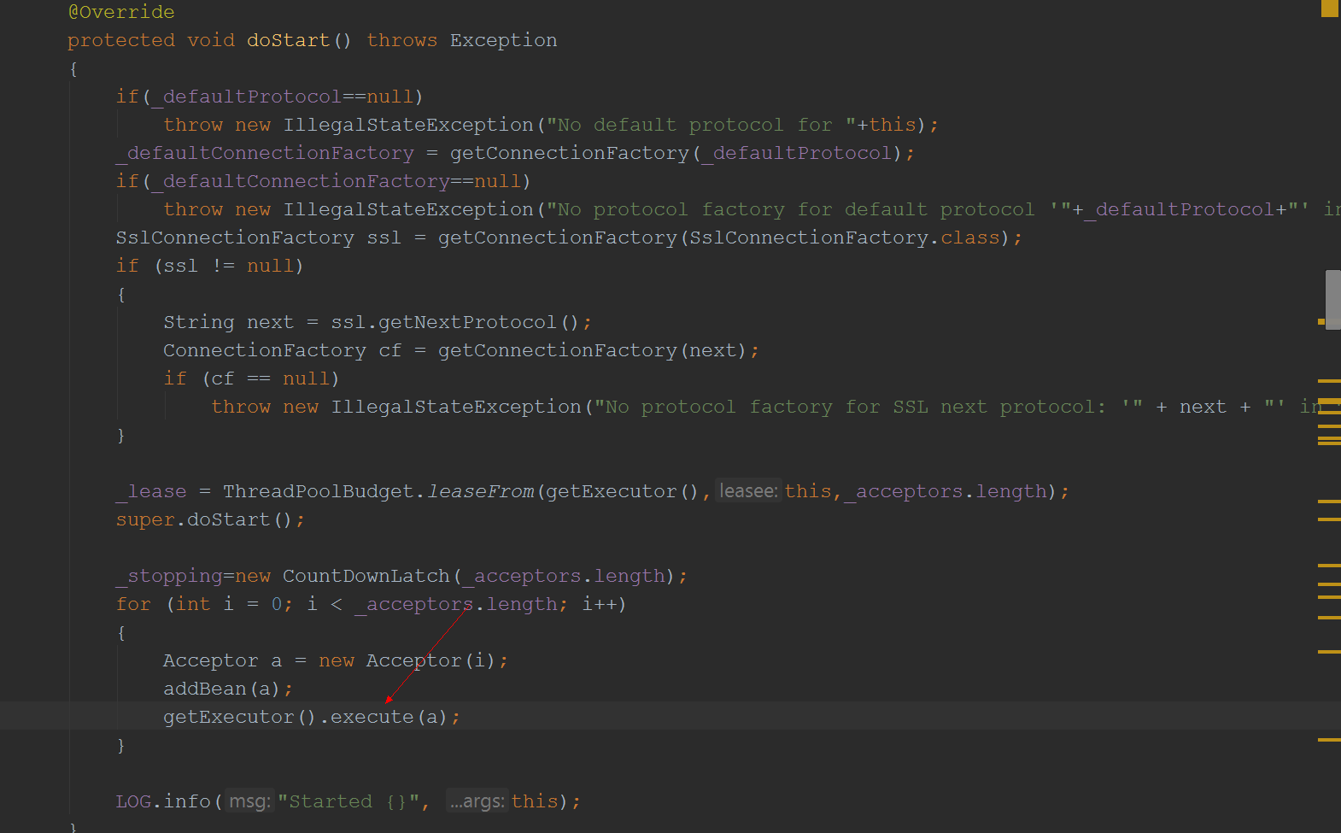
Task: Click the execute method call
Action: [x=372, y=717]
